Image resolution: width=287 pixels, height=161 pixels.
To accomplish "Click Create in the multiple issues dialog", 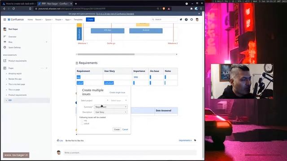I will click(x=117, y=129).
